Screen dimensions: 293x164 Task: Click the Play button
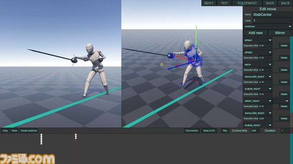click(x=225, y=131)
